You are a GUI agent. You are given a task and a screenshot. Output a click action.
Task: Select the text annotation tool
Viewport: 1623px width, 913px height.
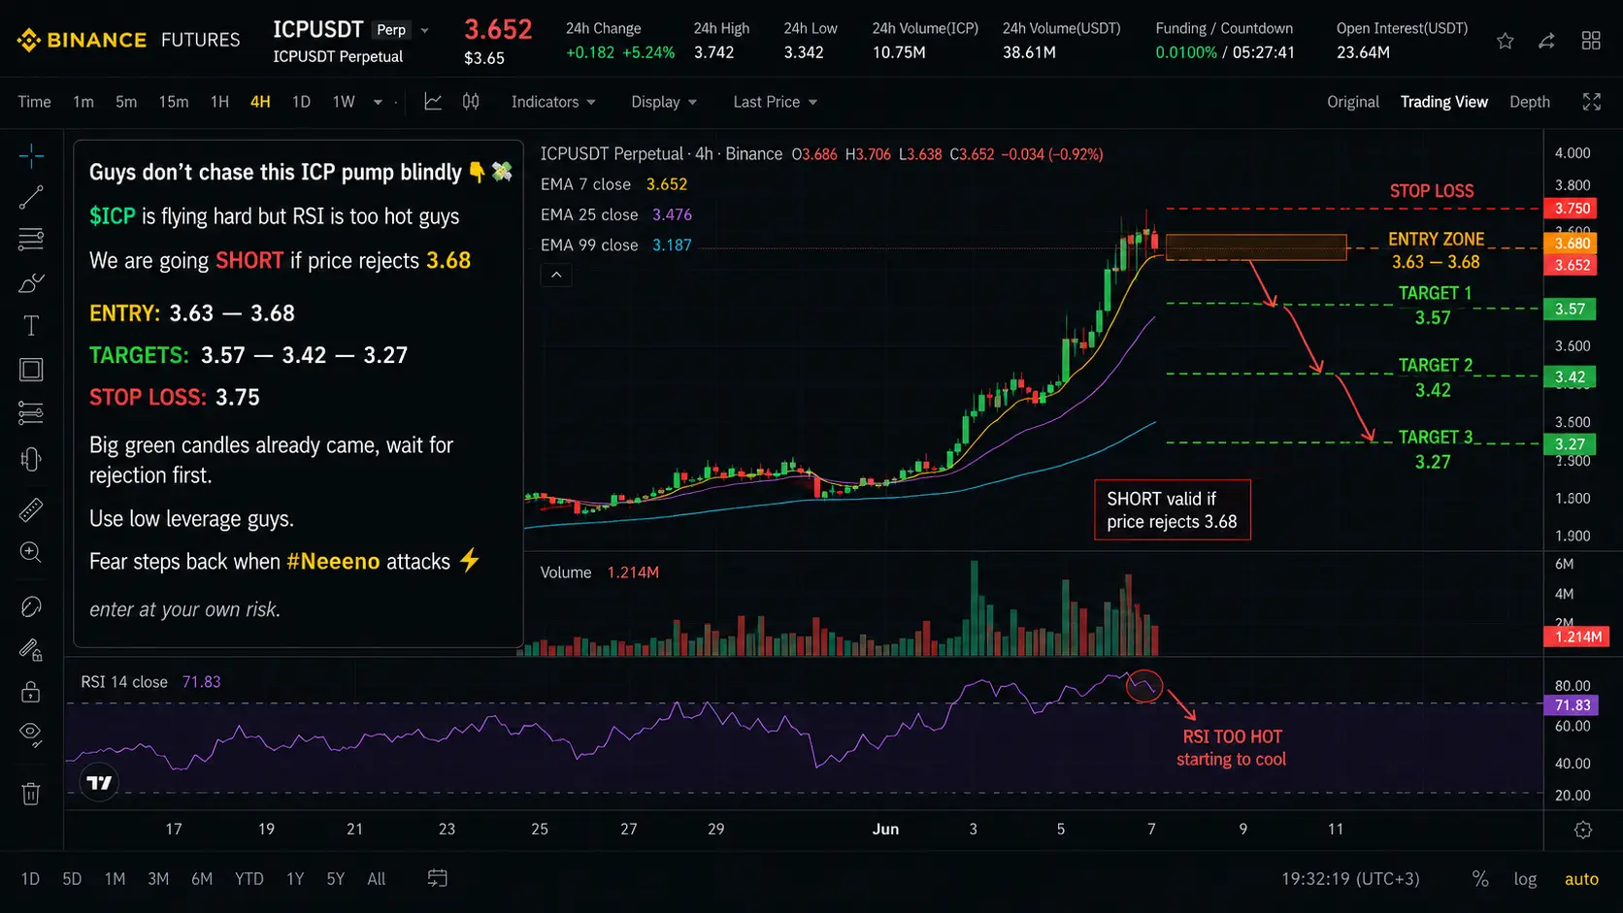pos(31,326)
